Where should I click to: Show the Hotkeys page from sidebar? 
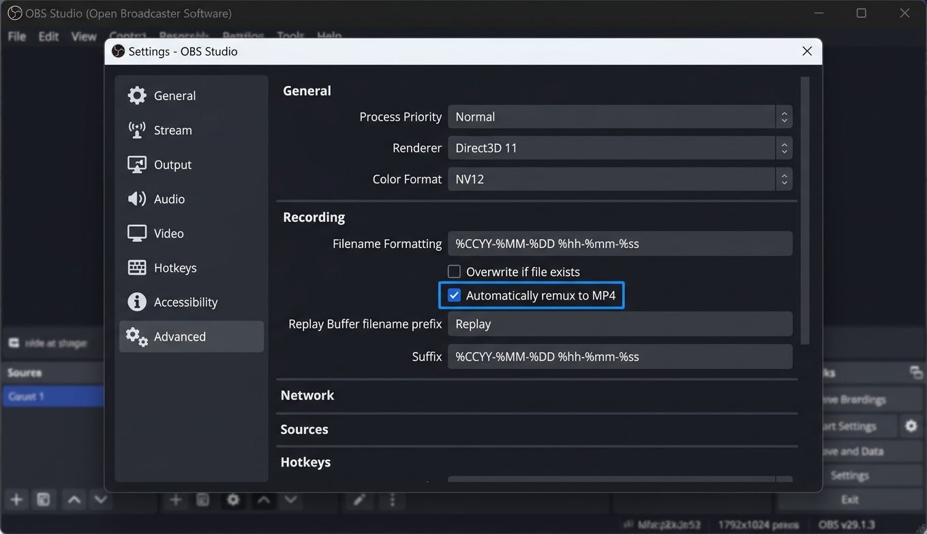tap(191, 268)
